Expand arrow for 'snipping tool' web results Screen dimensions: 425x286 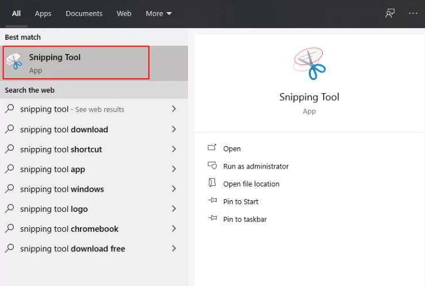coord(174,109)
